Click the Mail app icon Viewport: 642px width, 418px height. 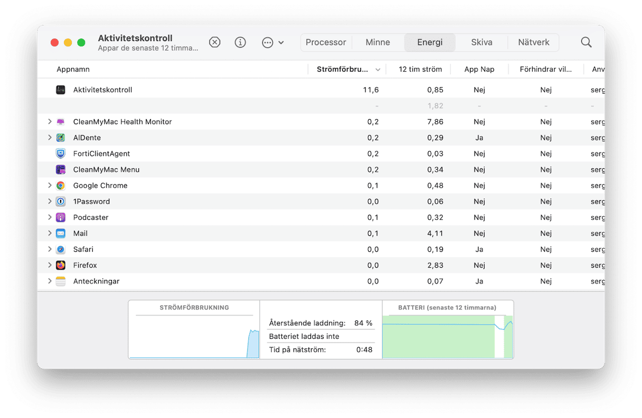[61, 234]
